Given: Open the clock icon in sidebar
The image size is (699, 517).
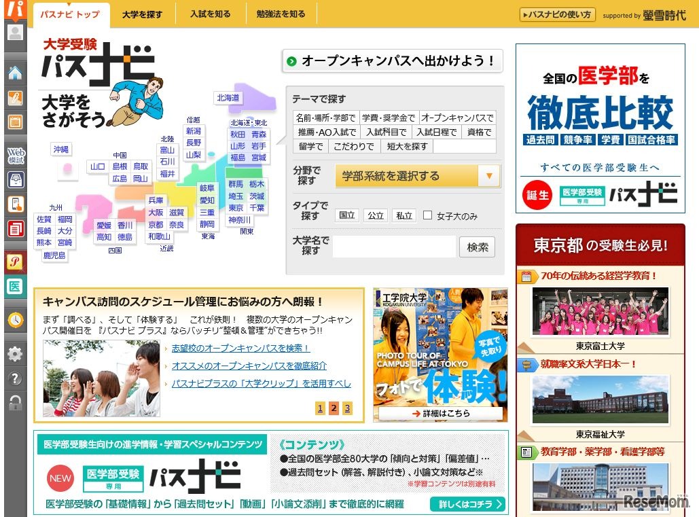Looking at the screenshot, I should click(x=16, y=319).
